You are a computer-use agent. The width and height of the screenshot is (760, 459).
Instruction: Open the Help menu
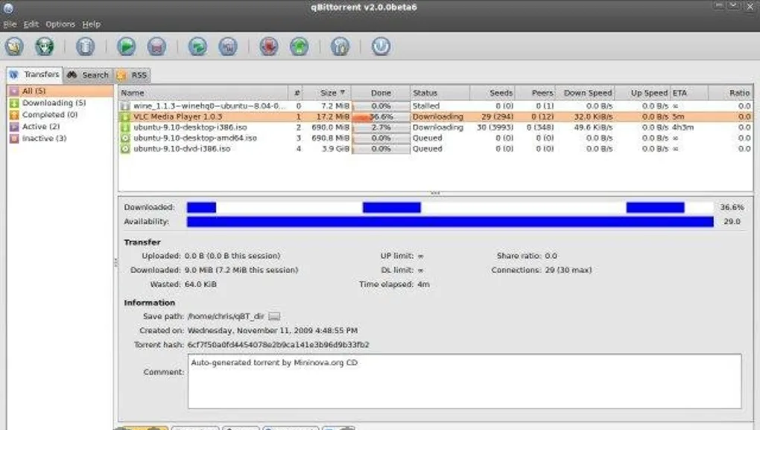point(91,25)
